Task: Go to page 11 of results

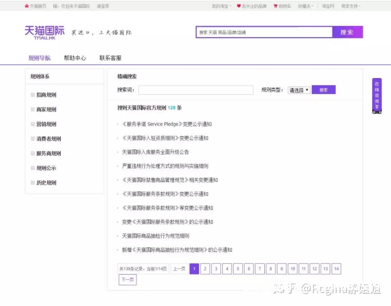Action: coord(304,269)
